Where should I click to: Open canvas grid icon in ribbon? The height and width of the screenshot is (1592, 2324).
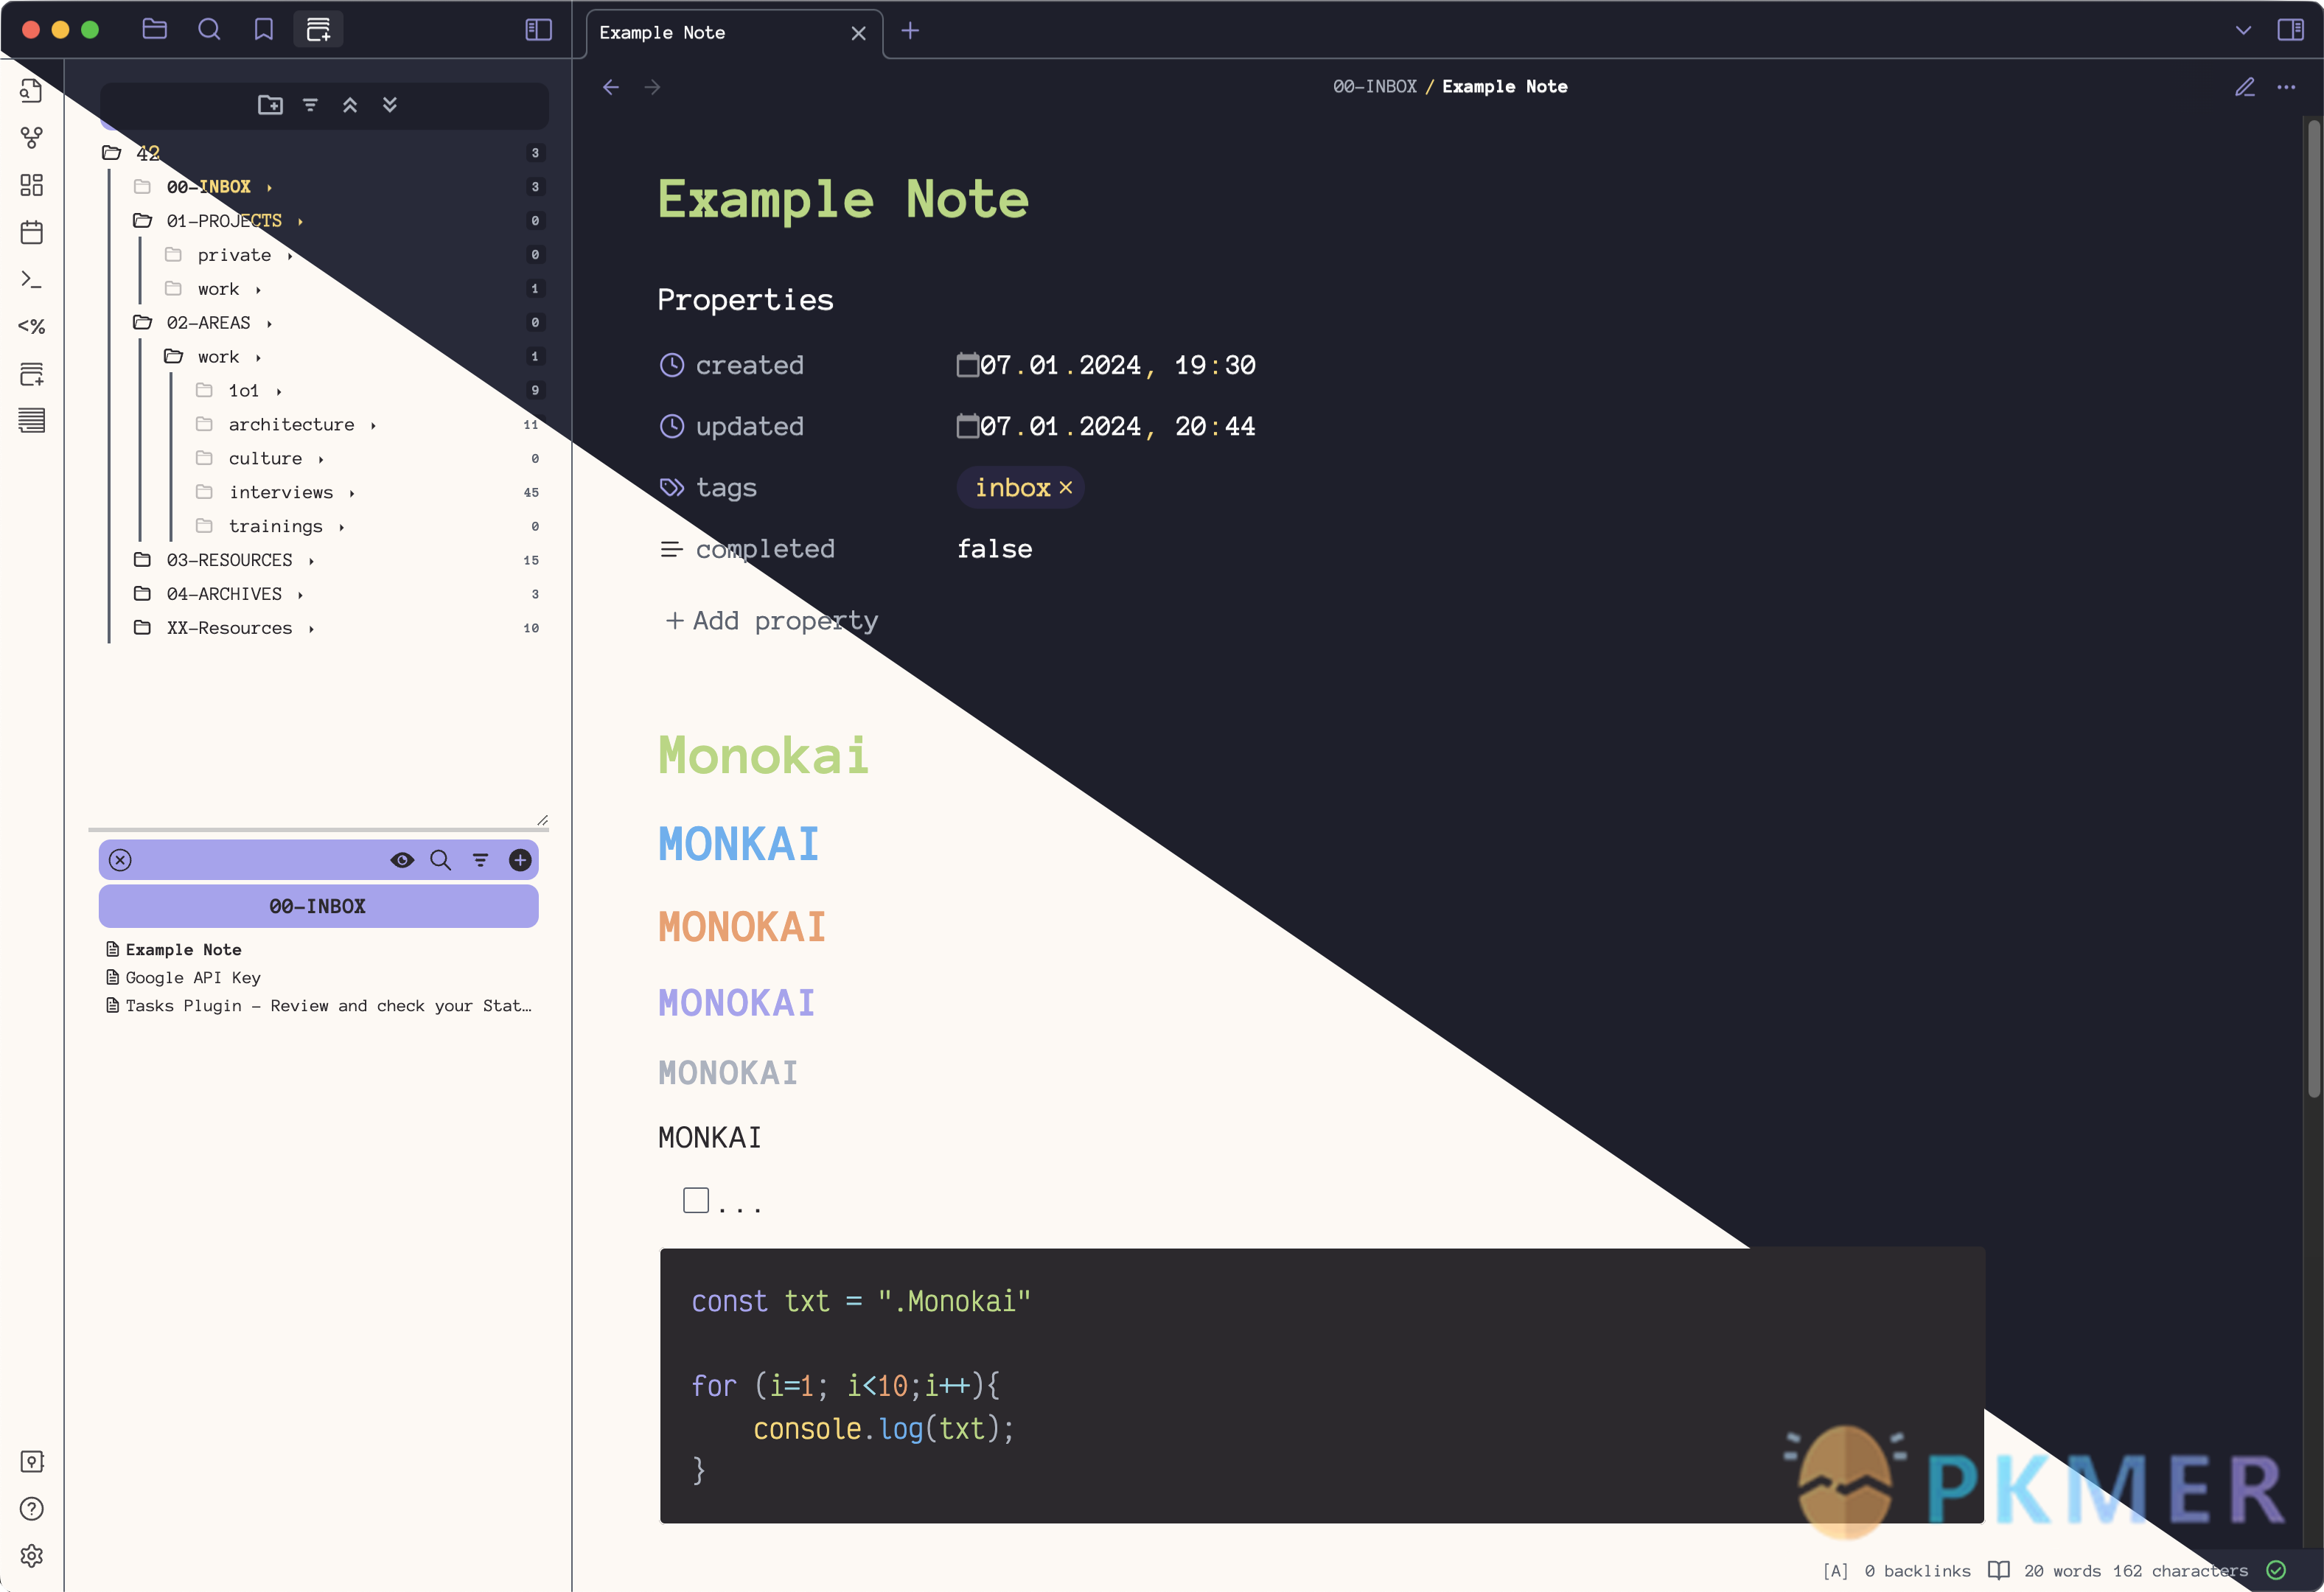point(32,185)
